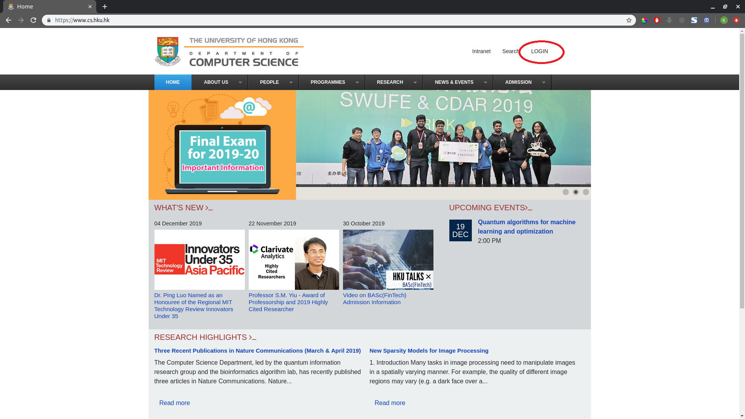Click the LOGIN link
This screenshot has width=745, height=419.
539,51
